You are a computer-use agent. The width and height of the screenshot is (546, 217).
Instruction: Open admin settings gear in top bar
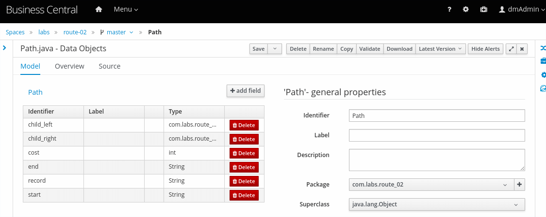point(466,10)
